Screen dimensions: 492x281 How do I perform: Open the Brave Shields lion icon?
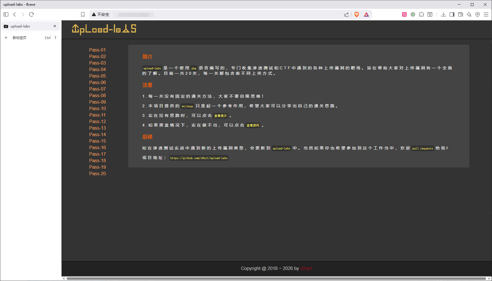tap(357, 14)
